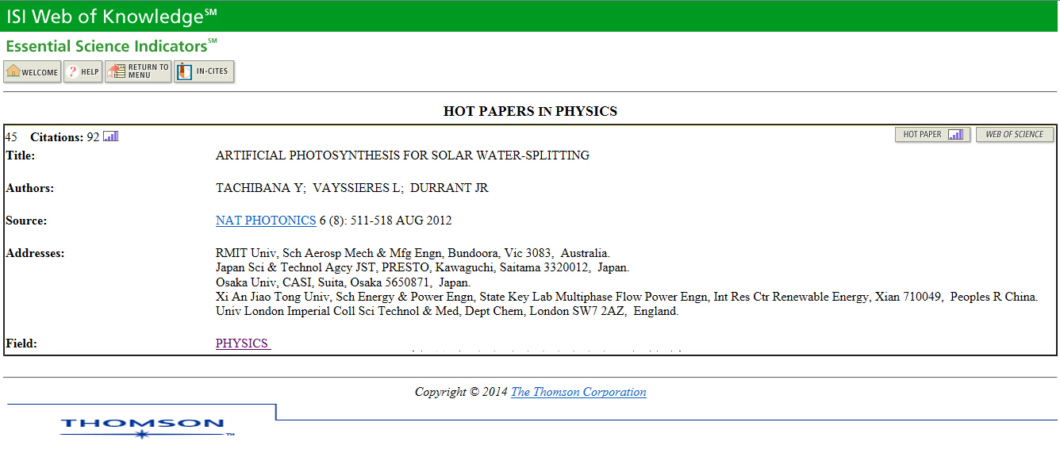The height and width of the screenshot is (449, 1060).
Task: Click the Xi An Jiao Tong Univ address
Action: point(627,297)
